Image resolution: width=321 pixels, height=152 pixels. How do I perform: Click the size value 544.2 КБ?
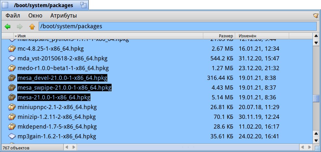pyautogui.click(x=222, y=58)
